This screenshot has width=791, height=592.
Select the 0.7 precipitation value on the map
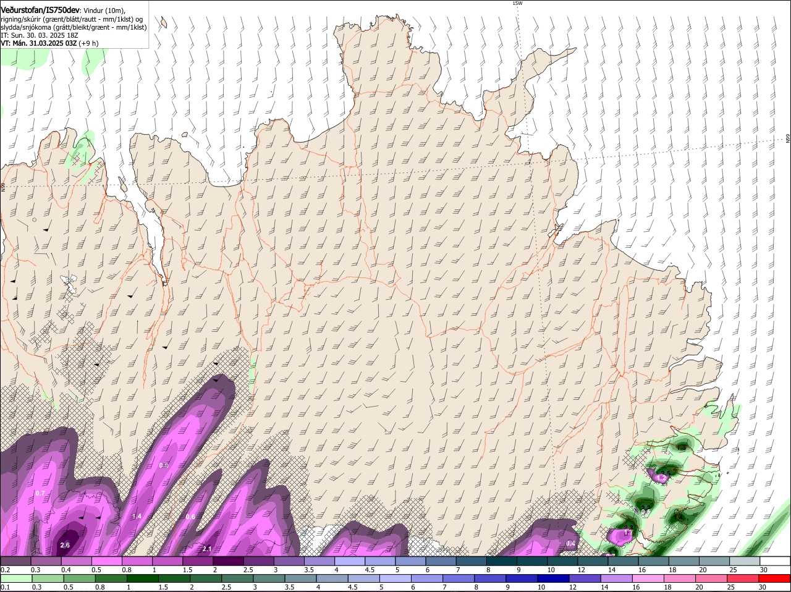tap(40, 493)
